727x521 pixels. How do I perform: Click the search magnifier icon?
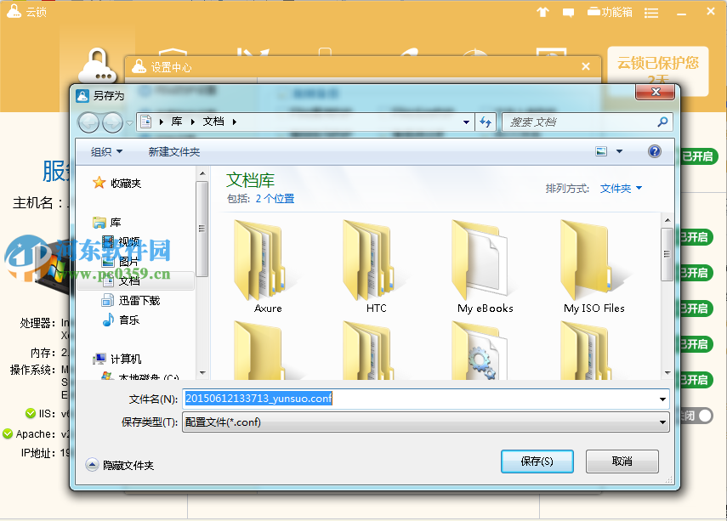pos(662,122)
